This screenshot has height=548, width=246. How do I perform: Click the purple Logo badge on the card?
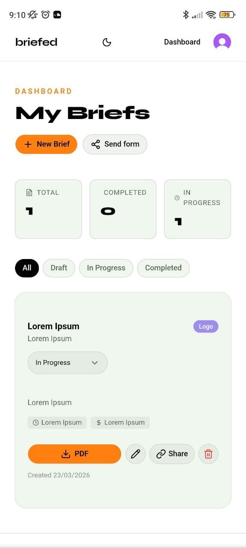(x=206, y=326)
